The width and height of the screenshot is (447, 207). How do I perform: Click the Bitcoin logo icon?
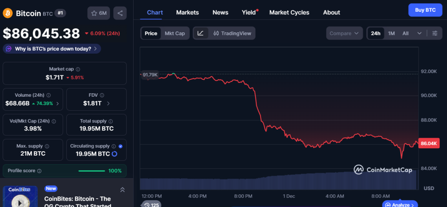pos(8,13)
